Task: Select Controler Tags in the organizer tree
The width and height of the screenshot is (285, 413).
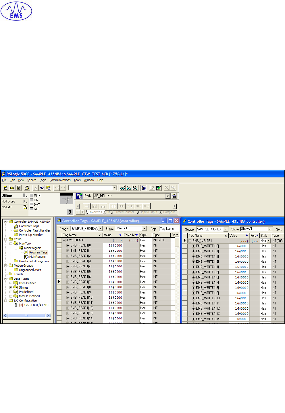Action: 29,226
